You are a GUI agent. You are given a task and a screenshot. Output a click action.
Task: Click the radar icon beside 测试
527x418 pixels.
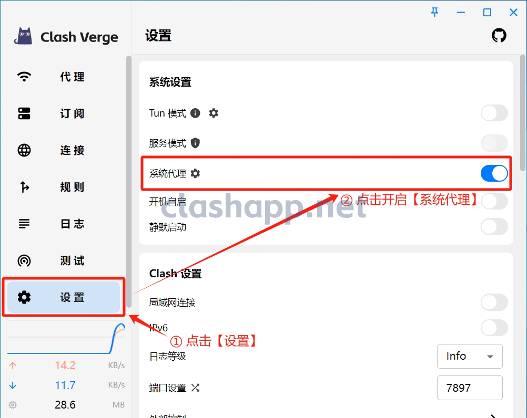point(24,260)
